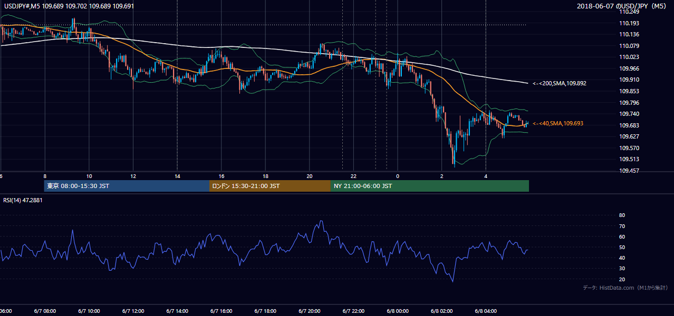Click the RSI scale value 80
This screenshot has width=674, height=316.
tap(622, 215)
